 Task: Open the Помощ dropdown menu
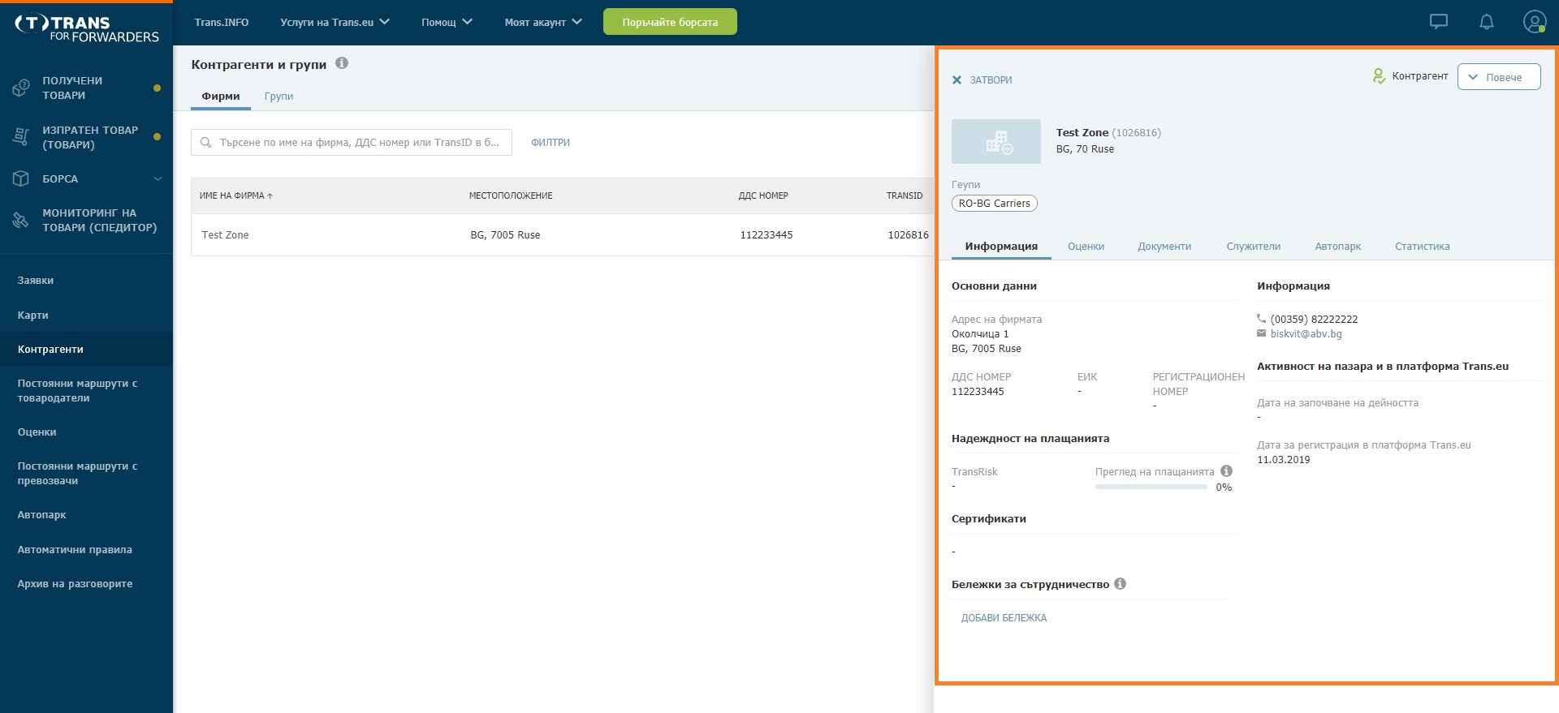coord(447,22)
